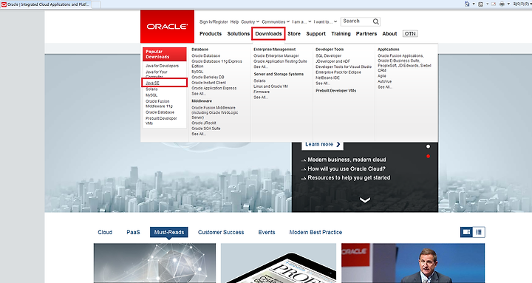Screen dimensions: 532x283
Task: Click the Prebuilt Developer VMs heading link
Action: pyautogui.click(x=336, y=91)
